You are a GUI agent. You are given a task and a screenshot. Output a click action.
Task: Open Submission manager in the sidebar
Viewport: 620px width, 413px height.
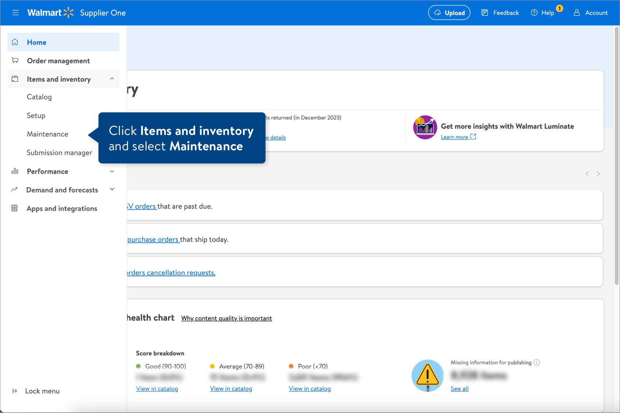click(59, 153)
